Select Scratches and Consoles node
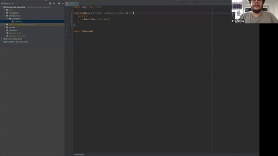 pyautogui.click(x=17, y=42)
